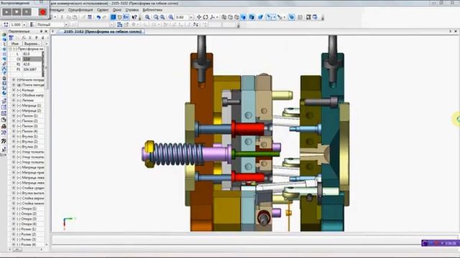Select the shaded with edges display icon
The image size is (460, 258).
click(252, 17)
